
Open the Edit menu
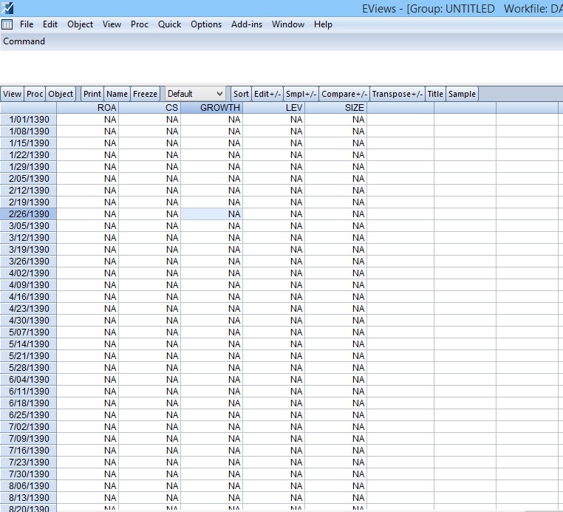pyautogui.click(x=50, y=24)
